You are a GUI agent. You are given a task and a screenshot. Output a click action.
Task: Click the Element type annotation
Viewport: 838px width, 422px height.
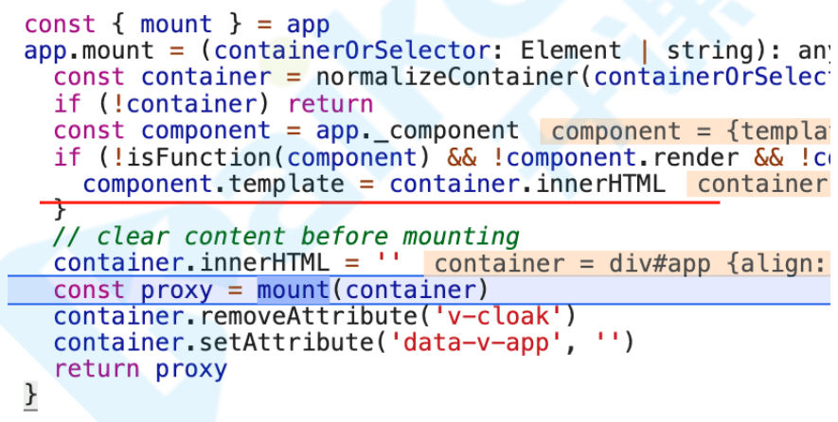[x=571, y=51]
